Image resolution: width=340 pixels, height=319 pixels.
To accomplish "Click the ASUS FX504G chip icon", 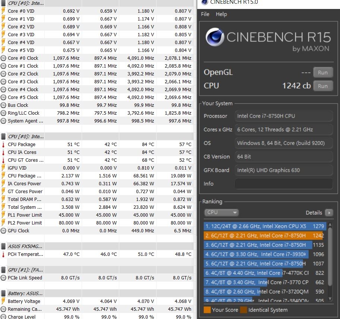I will click(x=3, y=246).
